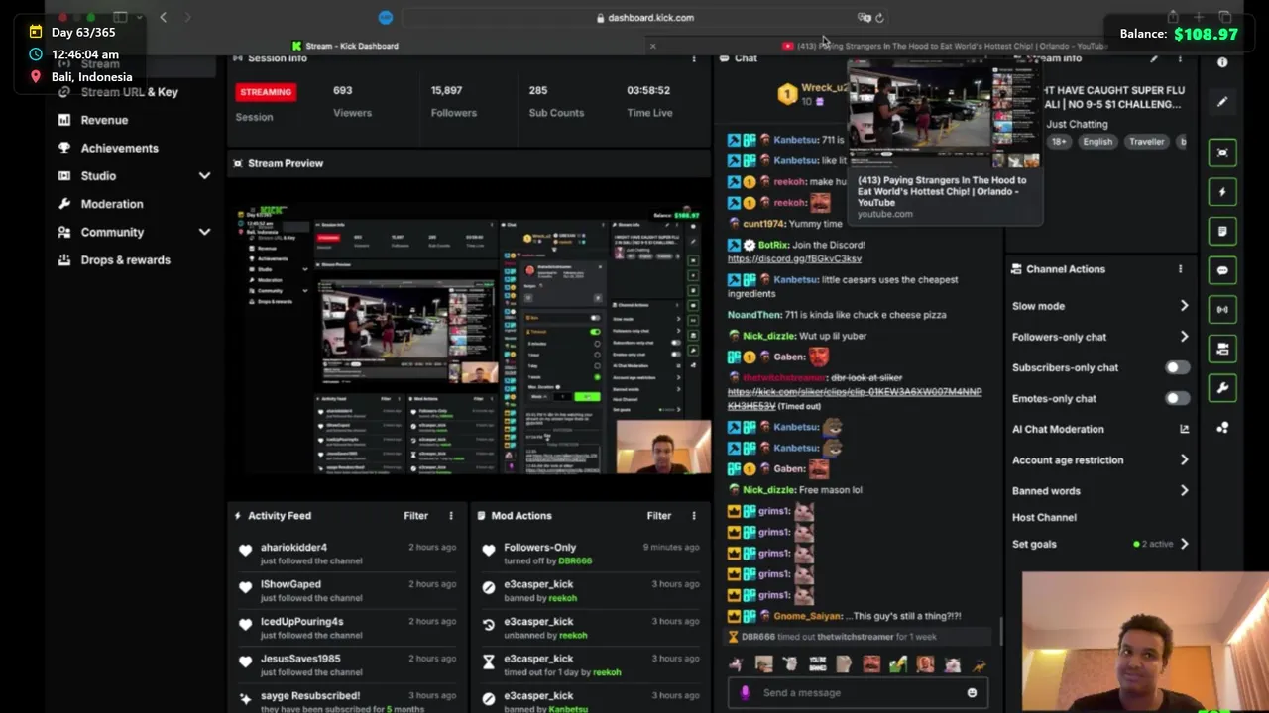Click the Moderation icon in the sidebar
Image resolution: width=1269 pixels, height=713 pixels.
click(x=64, y=204)
